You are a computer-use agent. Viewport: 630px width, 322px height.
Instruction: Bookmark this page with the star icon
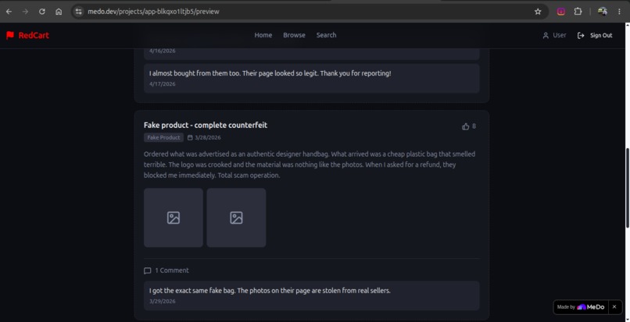click(x=538, y=12)
